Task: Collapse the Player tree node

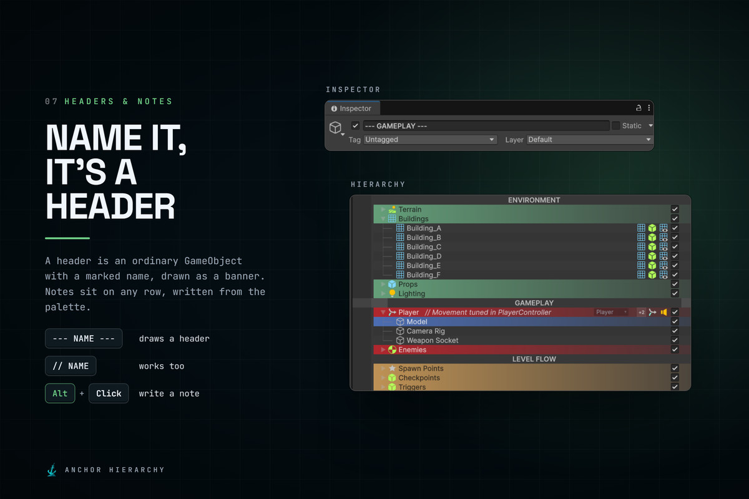Action: (x=383, y=312)
